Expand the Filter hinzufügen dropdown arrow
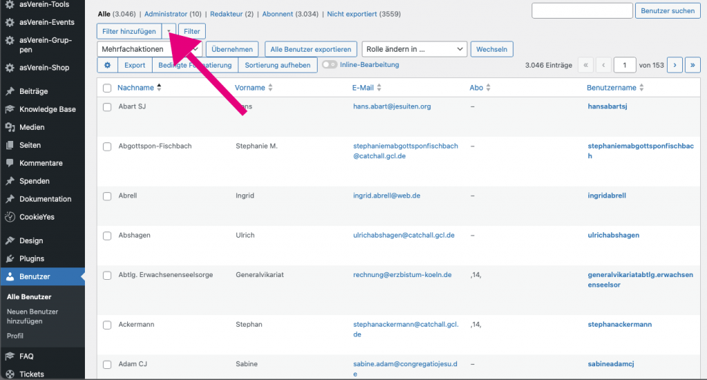The image size is (707, 380). pyautogui.click(x=169, y=32)
